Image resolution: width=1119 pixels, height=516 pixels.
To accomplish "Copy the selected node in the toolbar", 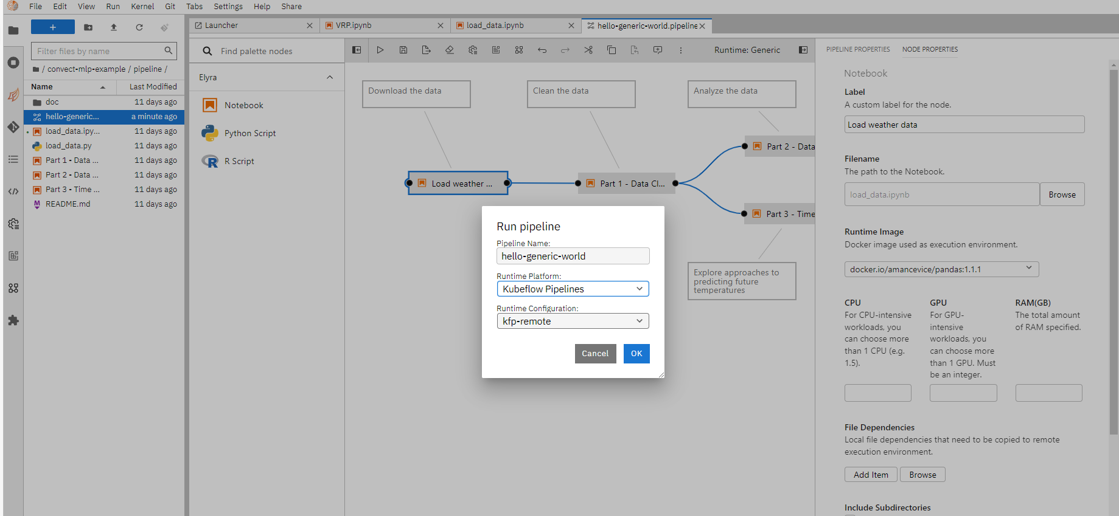I will 612,50.
